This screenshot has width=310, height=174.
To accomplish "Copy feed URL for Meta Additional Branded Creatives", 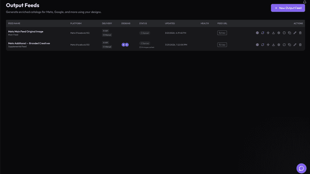I will 222,45.
